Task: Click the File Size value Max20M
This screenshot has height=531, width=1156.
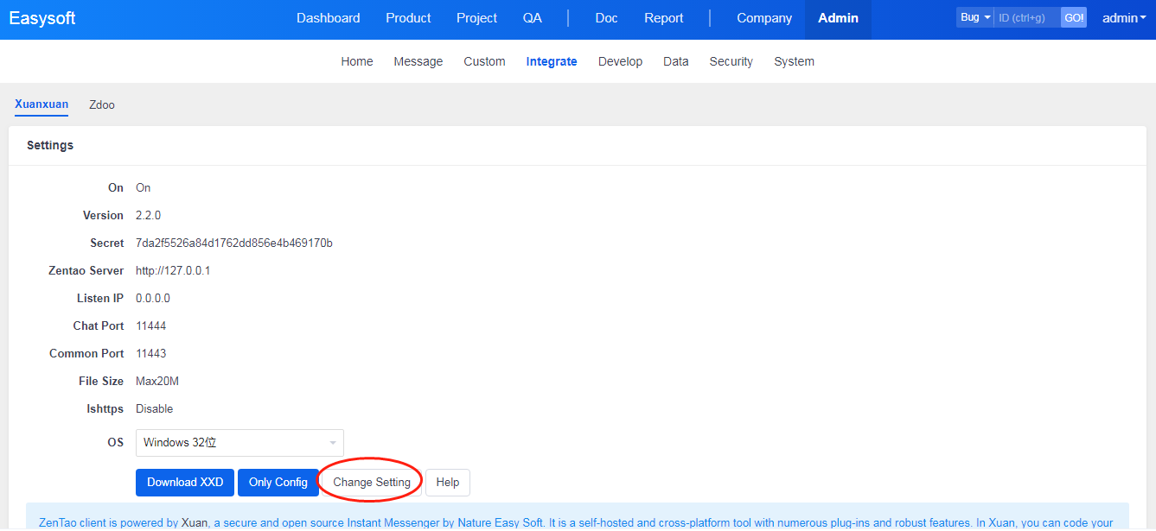Action: pyautogui.click(x=157, y=381)
